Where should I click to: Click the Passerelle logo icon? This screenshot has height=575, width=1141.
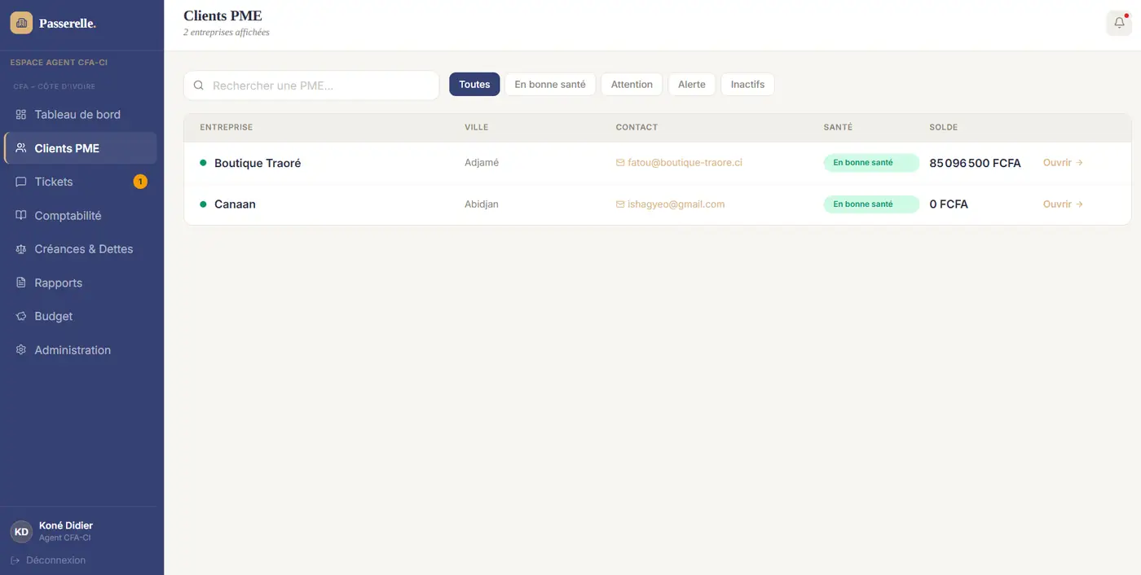pos(21,23)
